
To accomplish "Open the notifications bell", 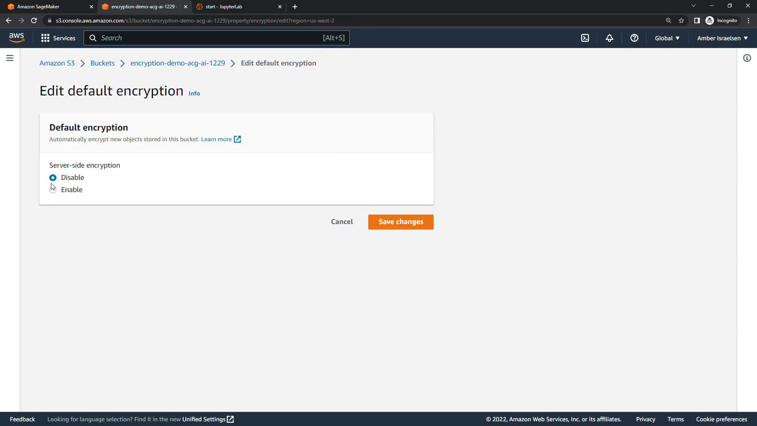I will coord(610,38).
